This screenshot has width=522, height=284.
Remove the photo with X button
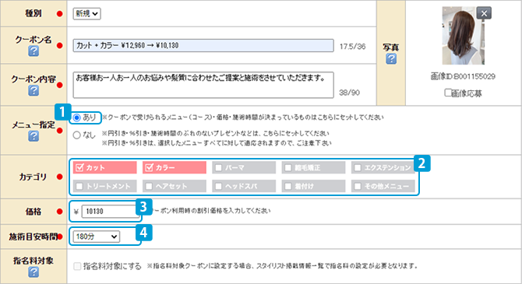click(x=484, y=13)
